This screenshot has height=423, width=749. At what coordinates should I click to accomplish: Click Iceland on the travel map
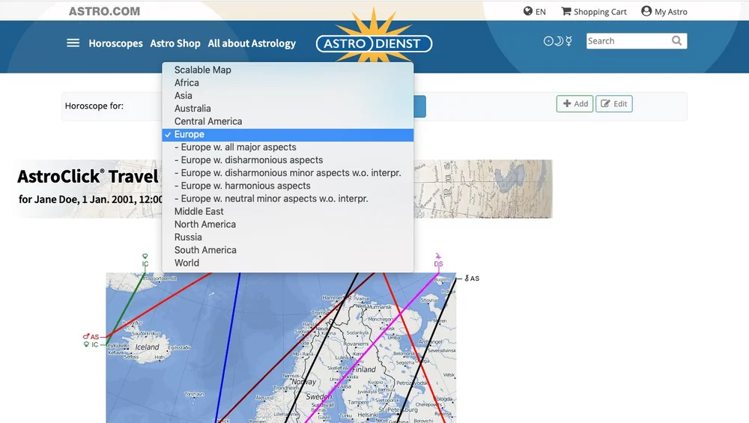(x=147, y=347)
